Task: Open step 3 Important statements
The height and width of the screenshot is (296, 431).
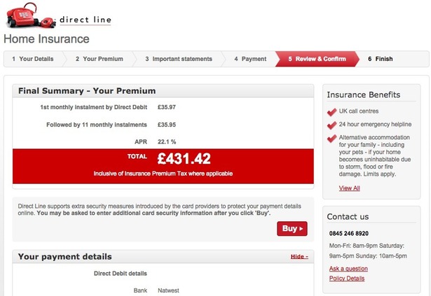Action: (178, 59)
